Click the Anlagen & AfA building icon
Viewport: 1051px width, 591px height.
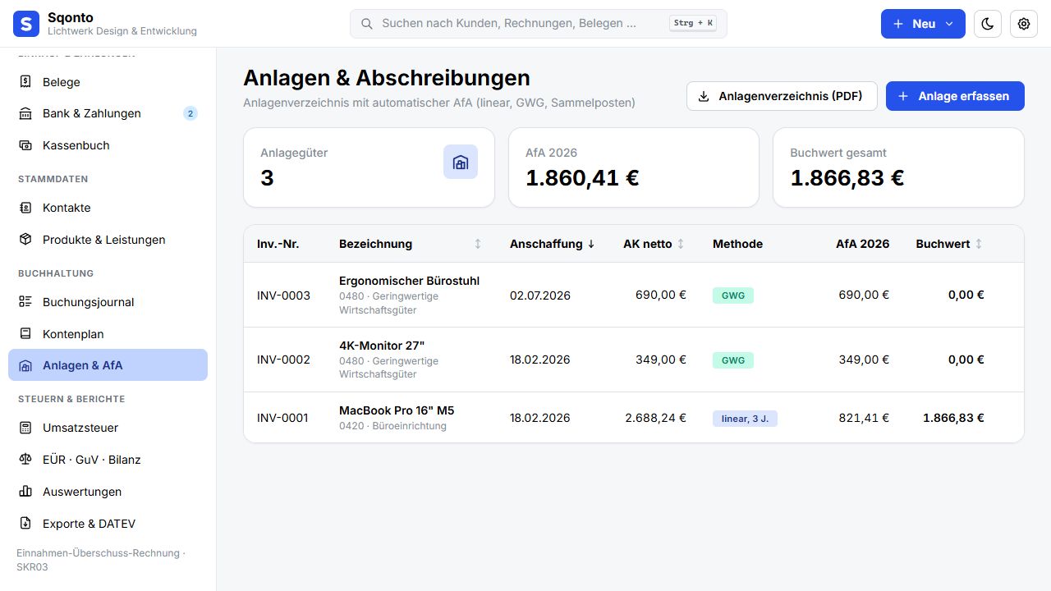[25, 365]
